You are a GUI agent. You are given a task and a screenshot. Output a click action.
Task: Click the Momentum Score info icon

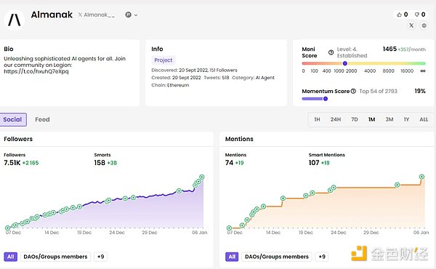click(x=353, y=91)
